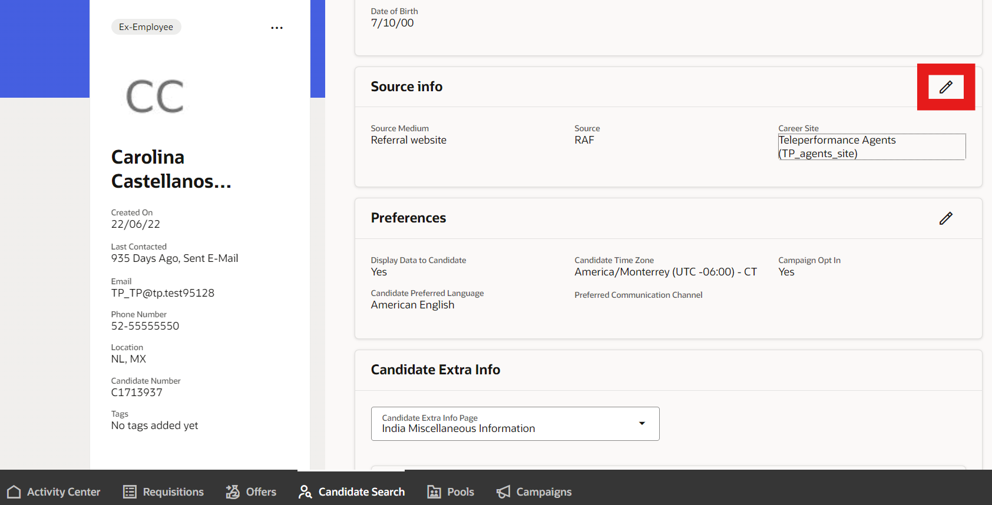Screen dimensions: 992x505
Task: Click the Ex-Employee badge
Action: 146,27
